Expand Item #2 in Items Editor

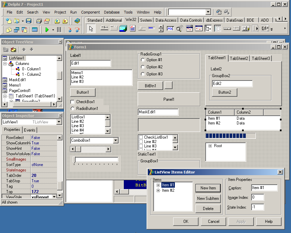click(x=158, y=190)
